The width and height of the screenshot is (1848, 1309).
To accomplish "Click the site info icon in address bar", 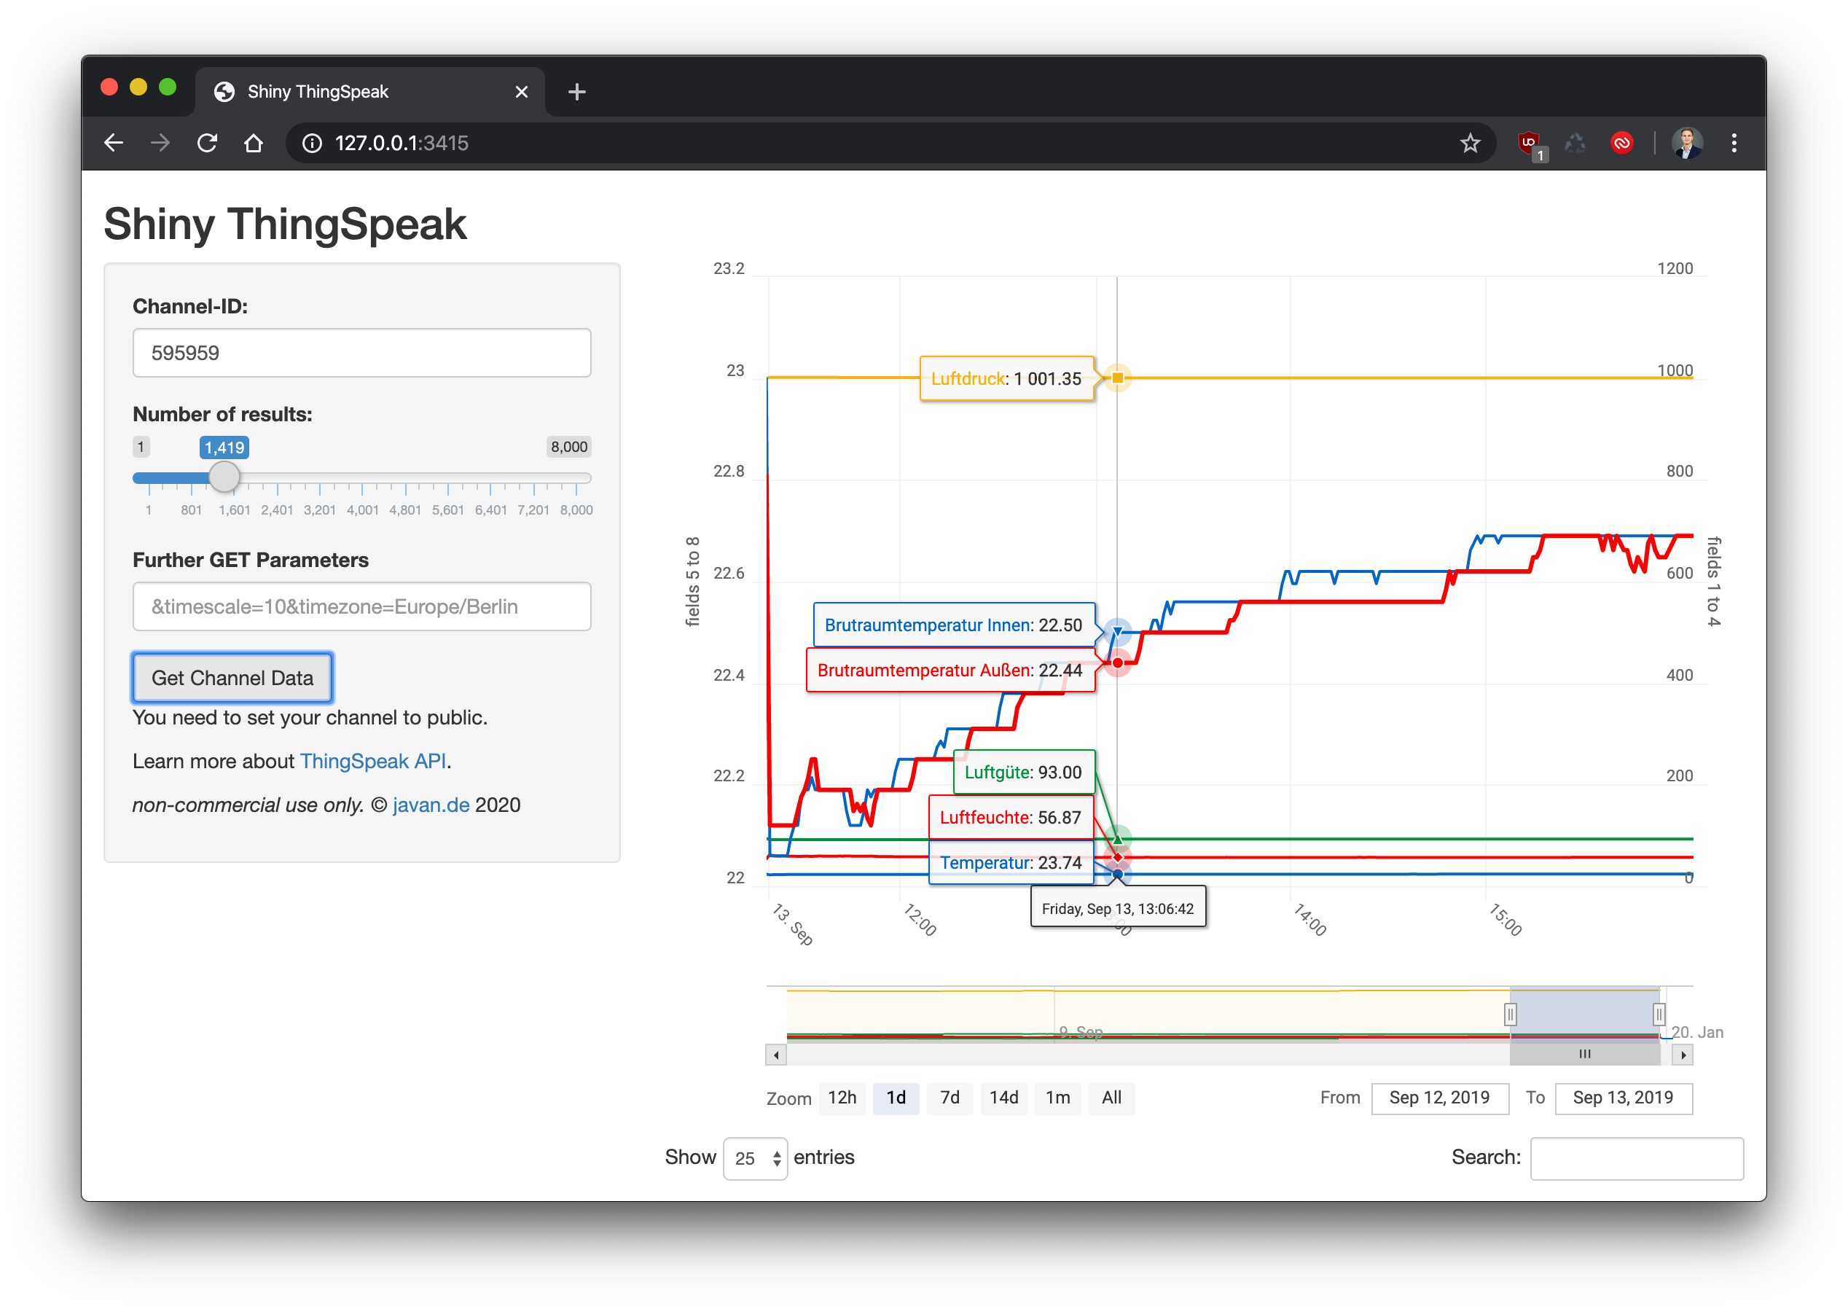I will [312, 143].
